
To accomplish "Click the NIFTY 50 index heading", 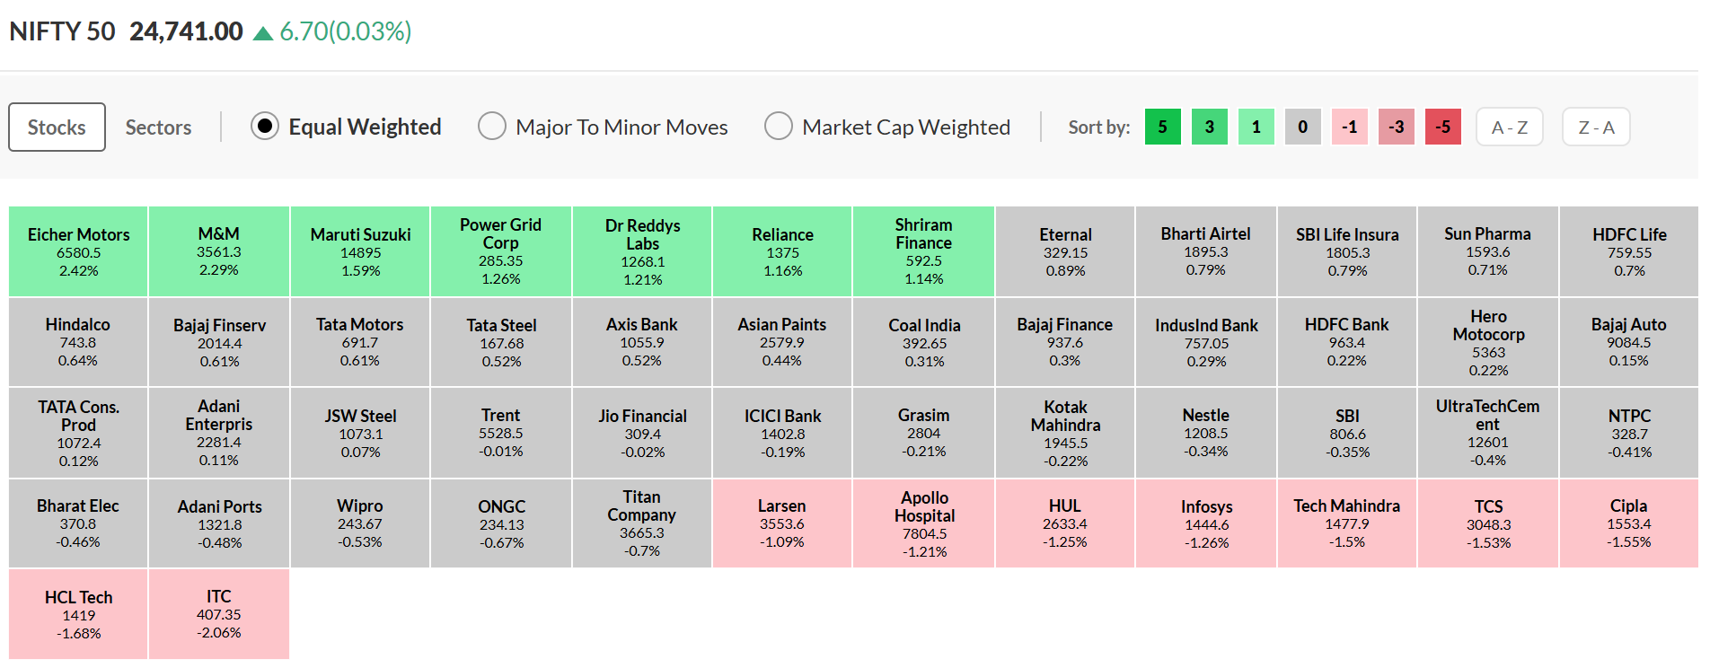I will [x=62, y=31].
